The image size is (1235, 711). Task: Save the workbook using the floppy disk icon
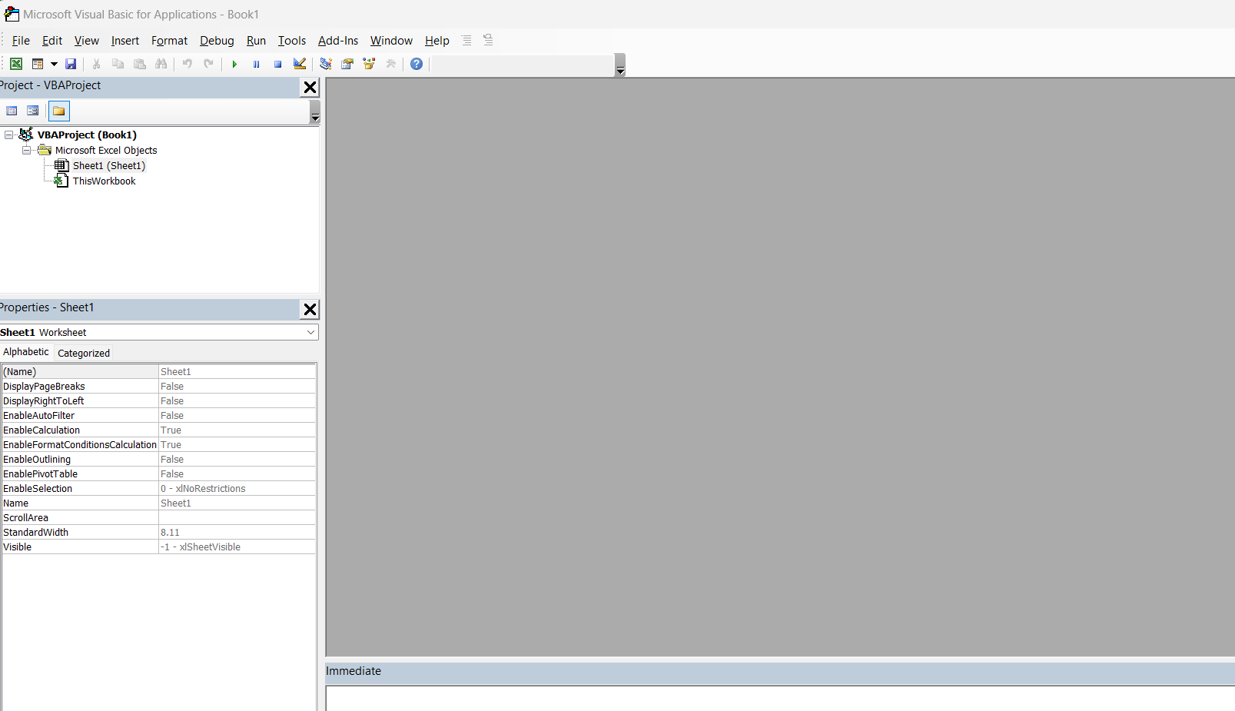click(71, 64)
